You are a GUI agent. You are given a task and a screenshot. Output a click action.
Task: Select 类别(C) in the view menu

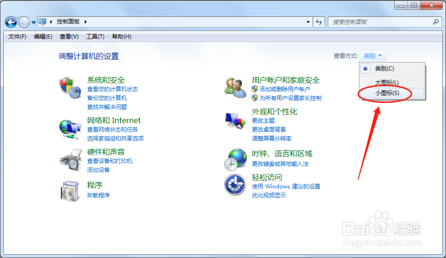click(392, 69)
